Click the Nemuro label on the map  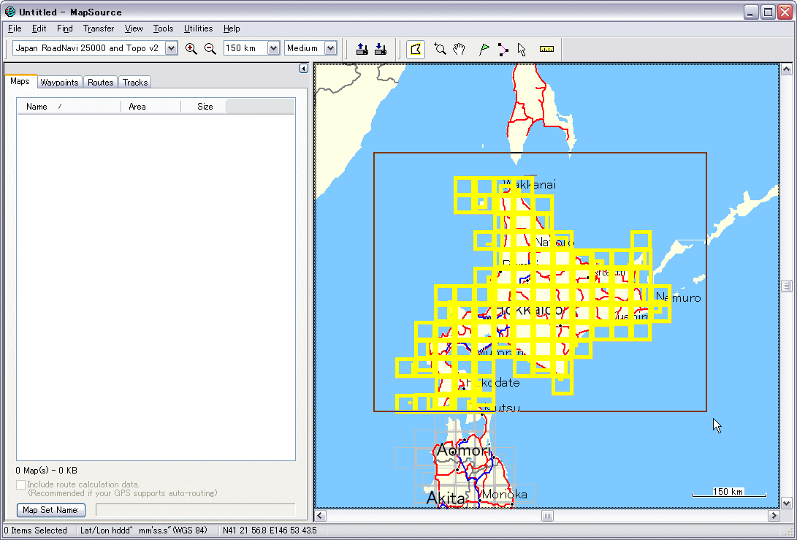pyautogui.click(x=678, y=297)
